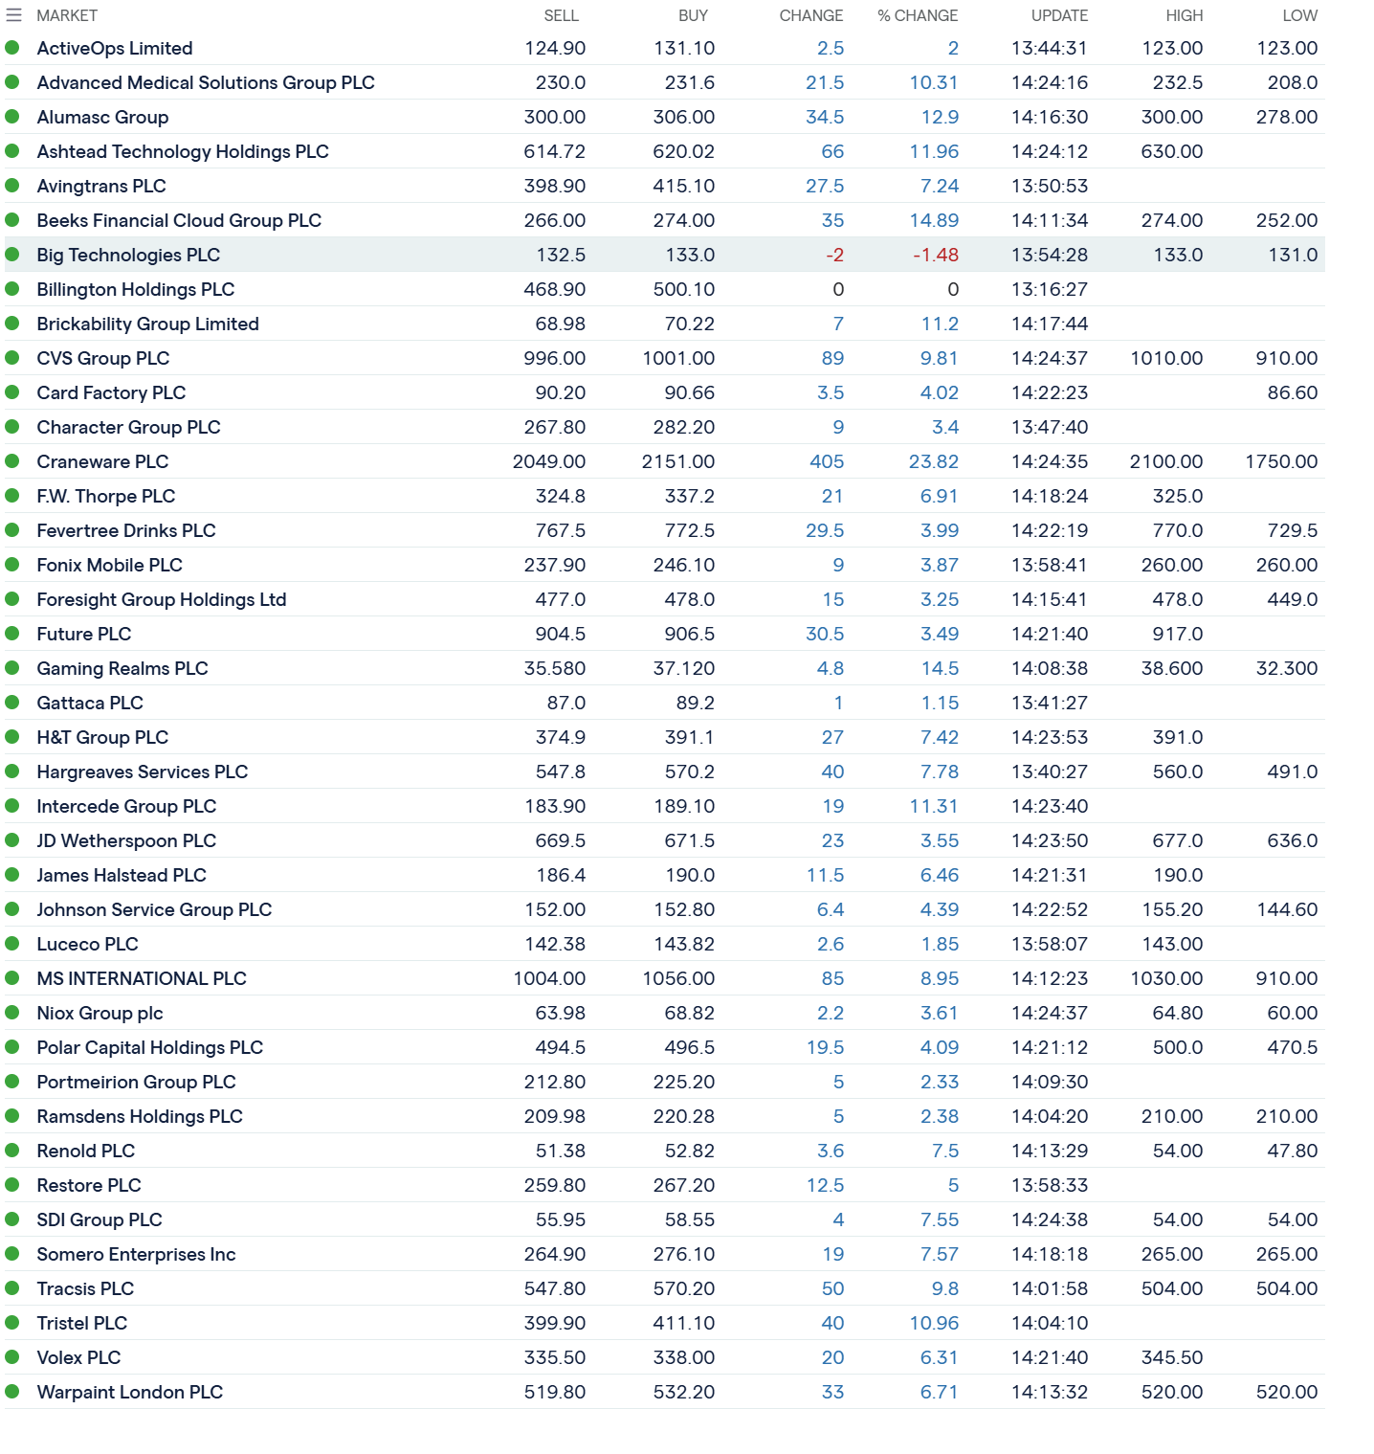
Task: Open the Alumasc Group market row
Action: tap(102, 117)
